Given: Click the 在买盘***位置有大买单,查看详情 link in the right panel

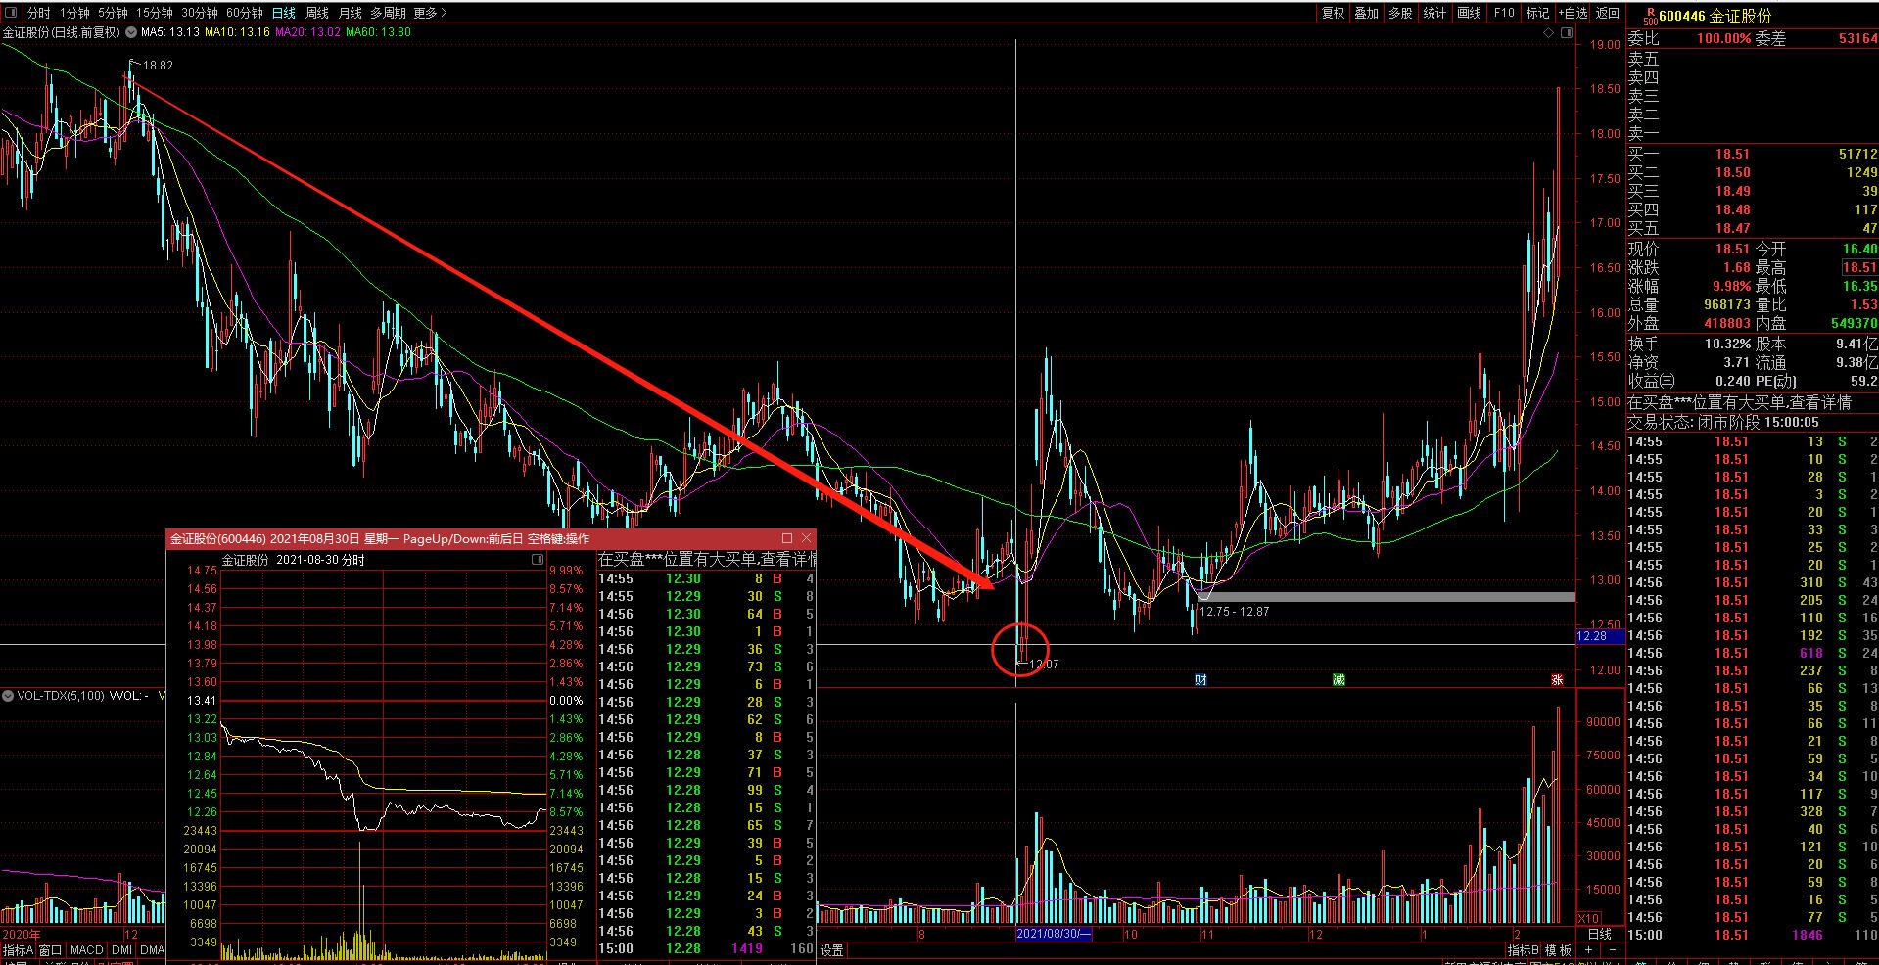Looking at the screenshot, I should 1739,403.
